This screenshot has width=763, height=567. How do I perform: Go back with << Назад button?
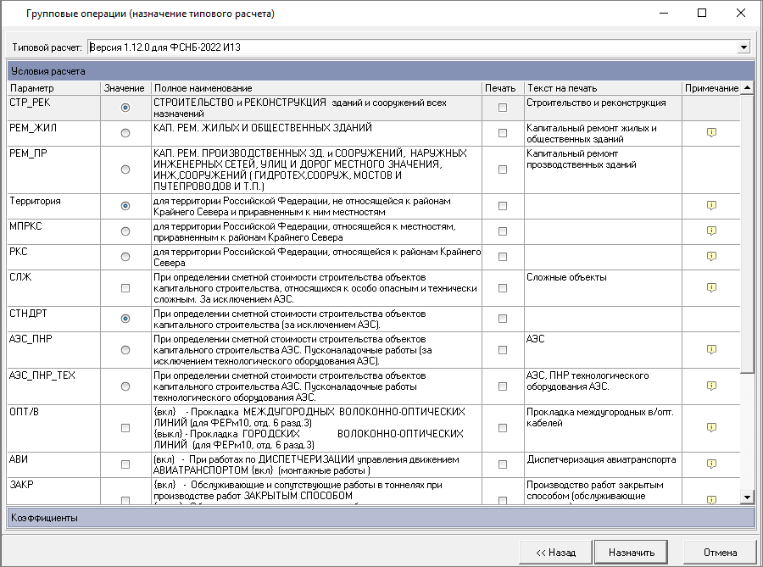[555, 552]
